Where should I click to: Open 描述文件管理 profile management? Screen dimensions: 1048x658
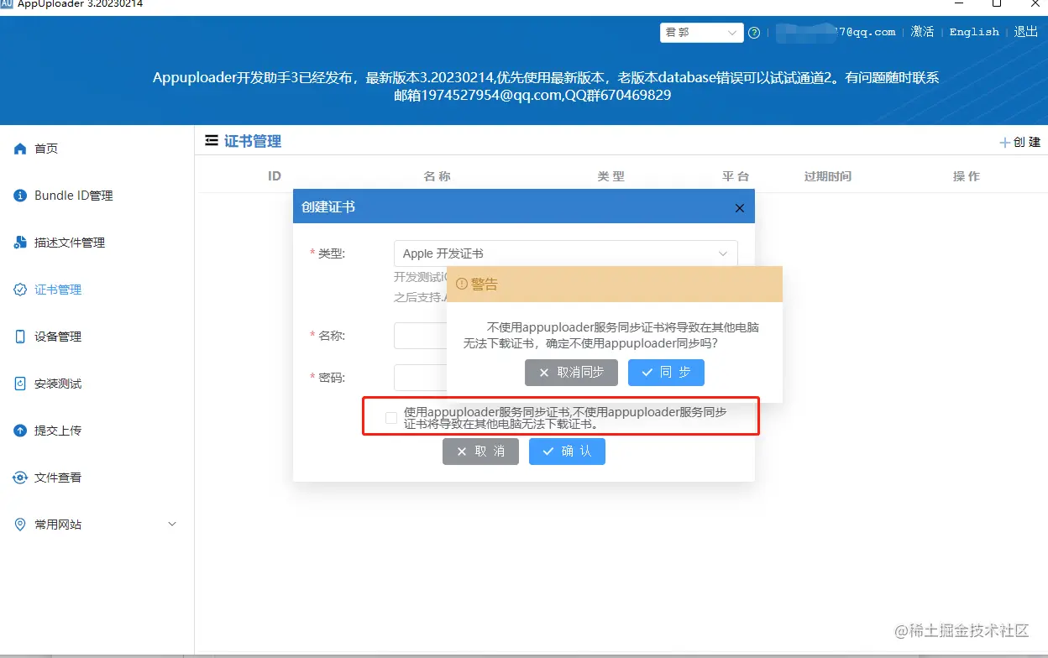pos(69,242)
